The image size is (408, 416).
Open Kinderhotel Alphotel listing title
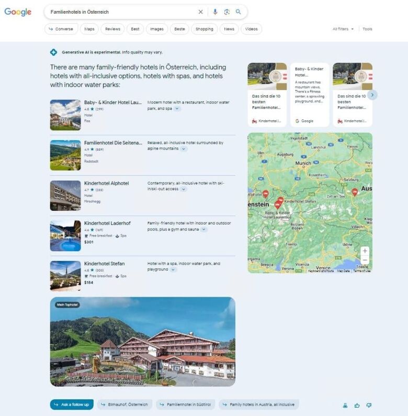(106, 183)
